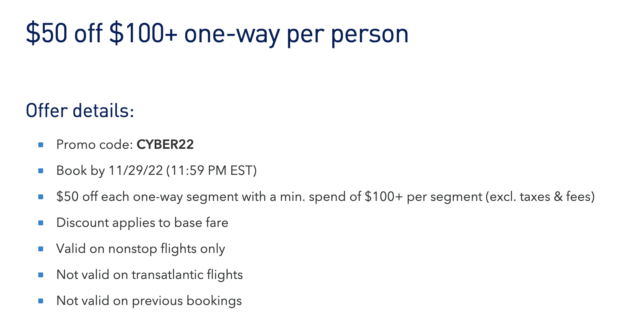Click the "Valid on nonstop flights only" line

[x=141, y=249]
